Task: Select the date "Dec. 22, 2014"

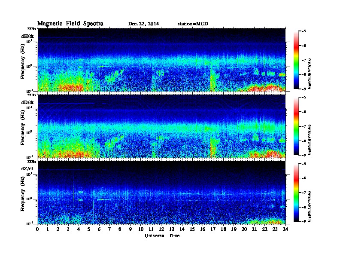Action: click(x=143, y=24)
